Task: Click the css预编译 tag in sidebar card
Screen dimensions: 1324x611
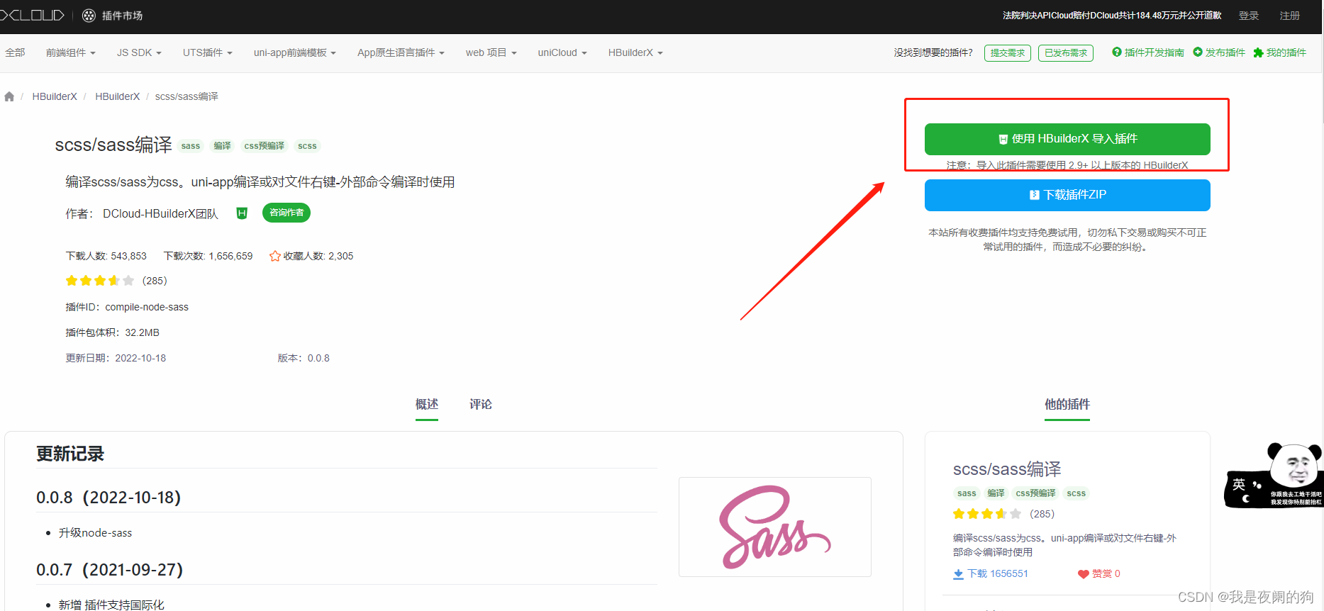Action: [x=1035, y=493]
